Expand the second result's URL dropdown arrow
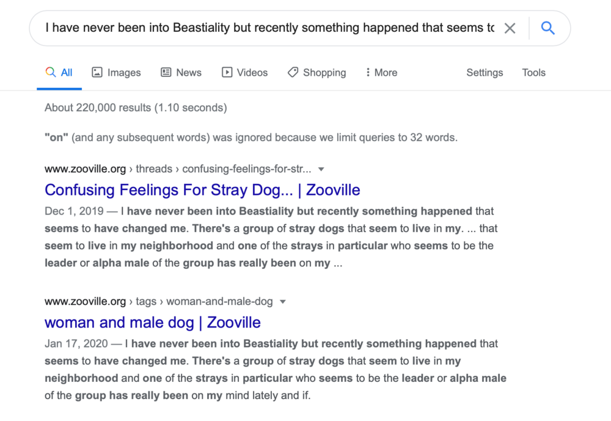This screenshot has height=421, width=611. click(x=283, y=302)
